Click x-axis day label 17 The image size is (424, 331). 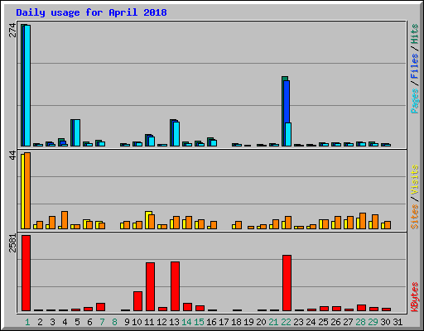point(224,322)
